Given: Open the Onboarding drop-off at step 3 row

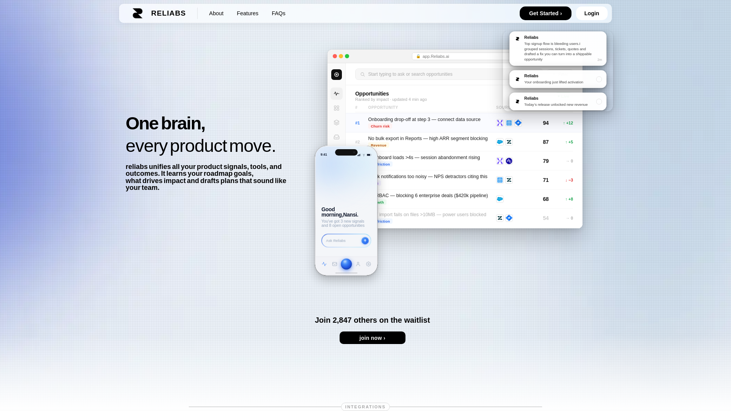Looking at the screenshot, I should coord(464,123).
